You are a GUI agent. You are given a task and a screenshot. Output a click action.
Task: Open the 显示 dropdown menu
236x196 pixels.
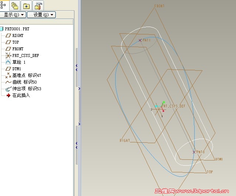[x=13, y=15]
